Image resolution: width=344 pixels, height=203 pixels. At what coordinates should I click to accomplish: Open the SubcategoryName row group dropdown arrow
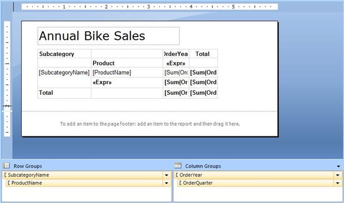click(x=166, y=175)
